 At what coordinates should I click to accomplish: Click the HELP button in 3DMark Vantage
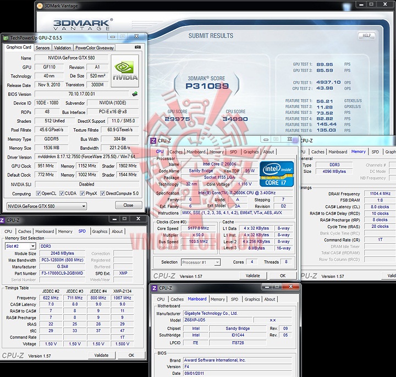(x=366, y=36)
